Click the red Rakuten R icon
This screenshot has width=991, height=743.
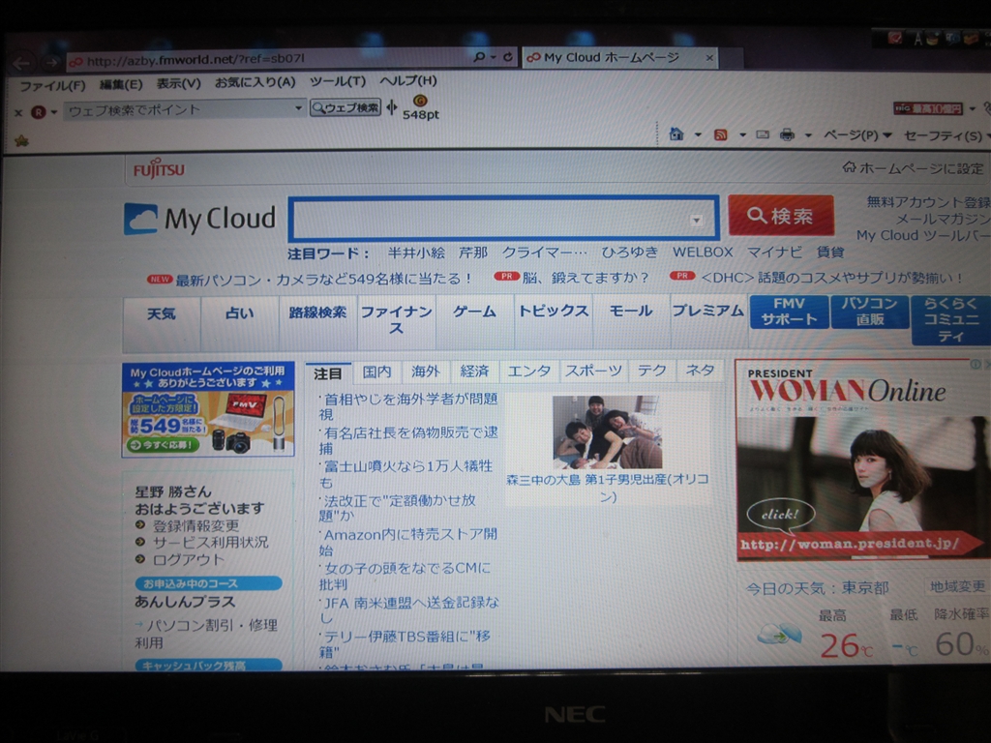[x=39, y=112]
